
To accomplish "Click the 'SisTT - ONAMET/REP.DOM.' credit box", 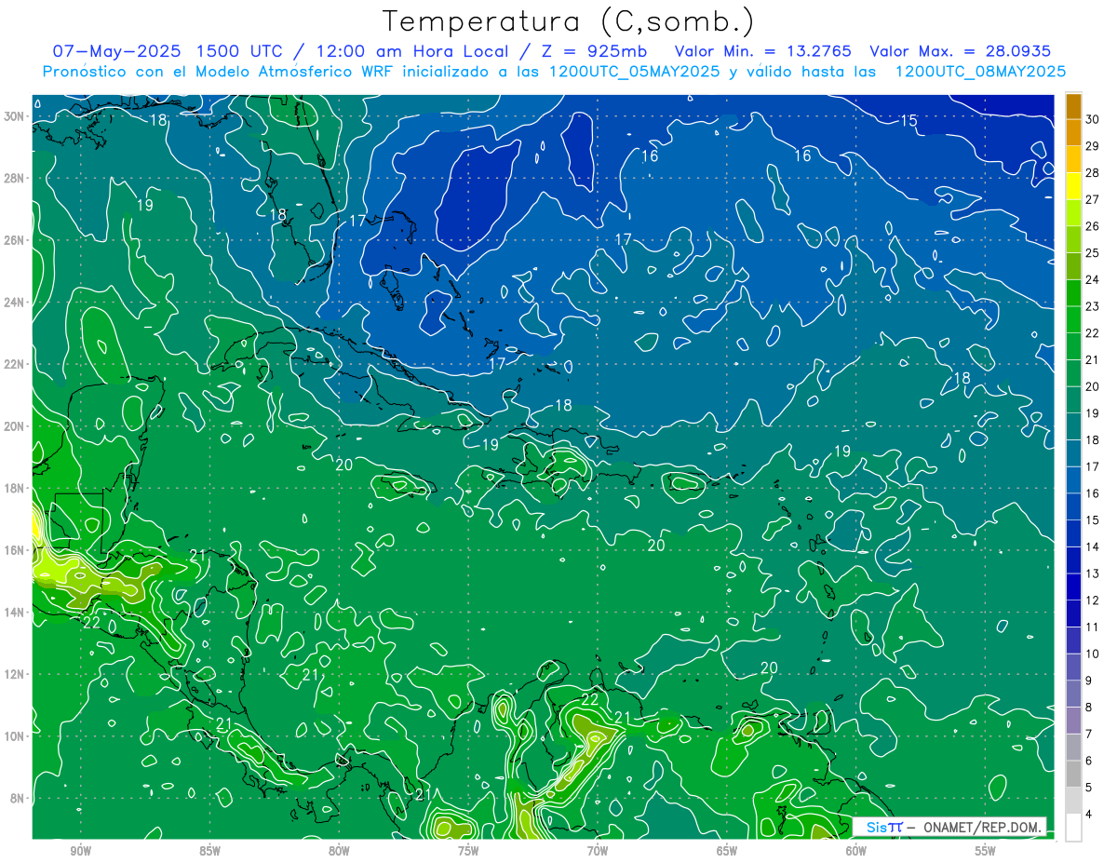I will tap(949, 827).
